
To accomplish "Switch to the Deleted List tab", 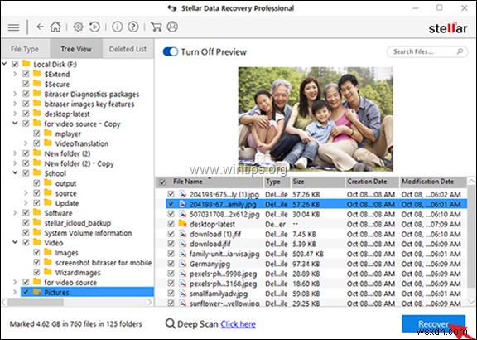I will [x=128, y=49].
